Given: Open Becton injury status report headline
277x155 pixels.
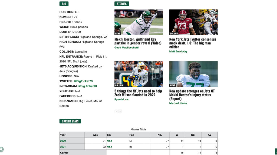Looking at the screenshot, I should point(192,95).
